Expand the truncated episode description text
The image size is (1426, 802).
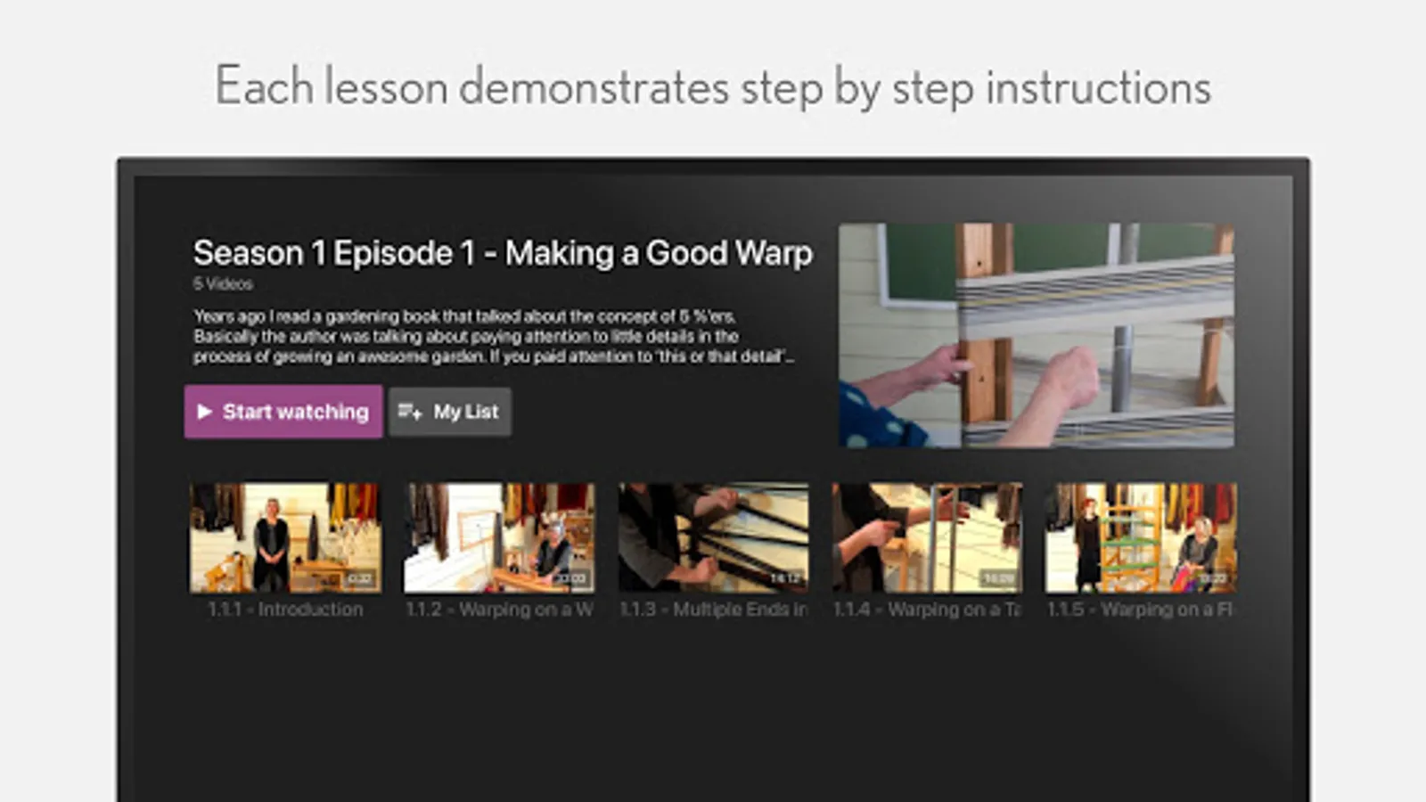pos(495,337)
